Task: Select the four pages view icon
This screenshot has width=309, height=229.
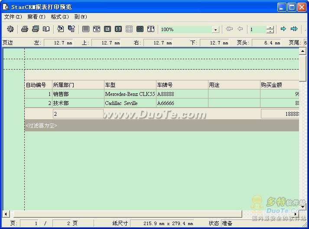Action: click(129, 29)
